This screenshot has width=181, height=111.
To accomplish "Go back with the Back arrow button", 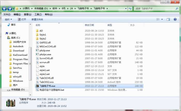I will (x=4, y=9).
